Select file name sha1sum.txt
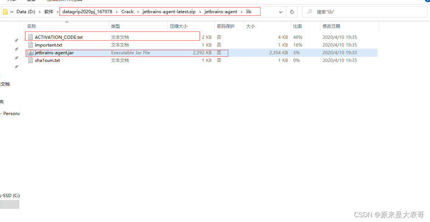The width and height of the screenshot is (430, 222). click(x=47, y=60)
